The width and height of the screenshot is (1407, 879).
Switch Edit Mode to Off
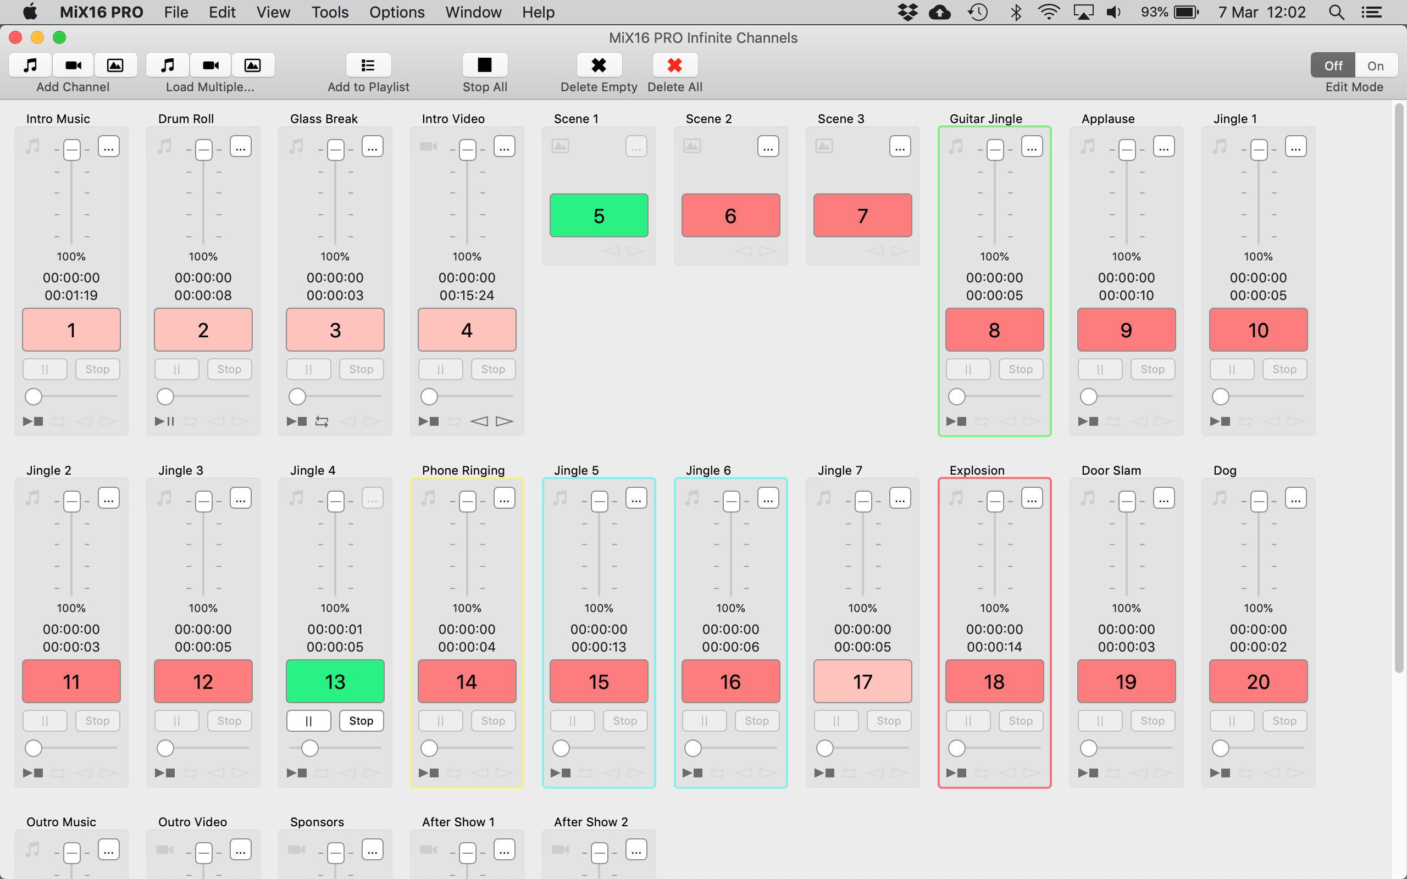(1333, 66)
